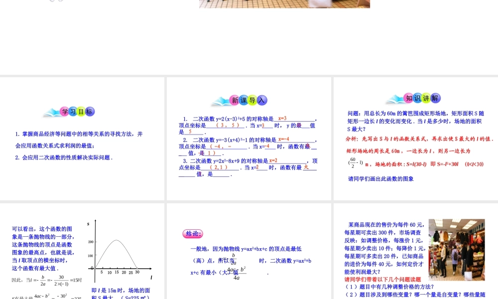Viewport: 498px width, 299px height.
Task: Click the red 请同学们画出此函数的图象 prompt
Action: [381, 178]
